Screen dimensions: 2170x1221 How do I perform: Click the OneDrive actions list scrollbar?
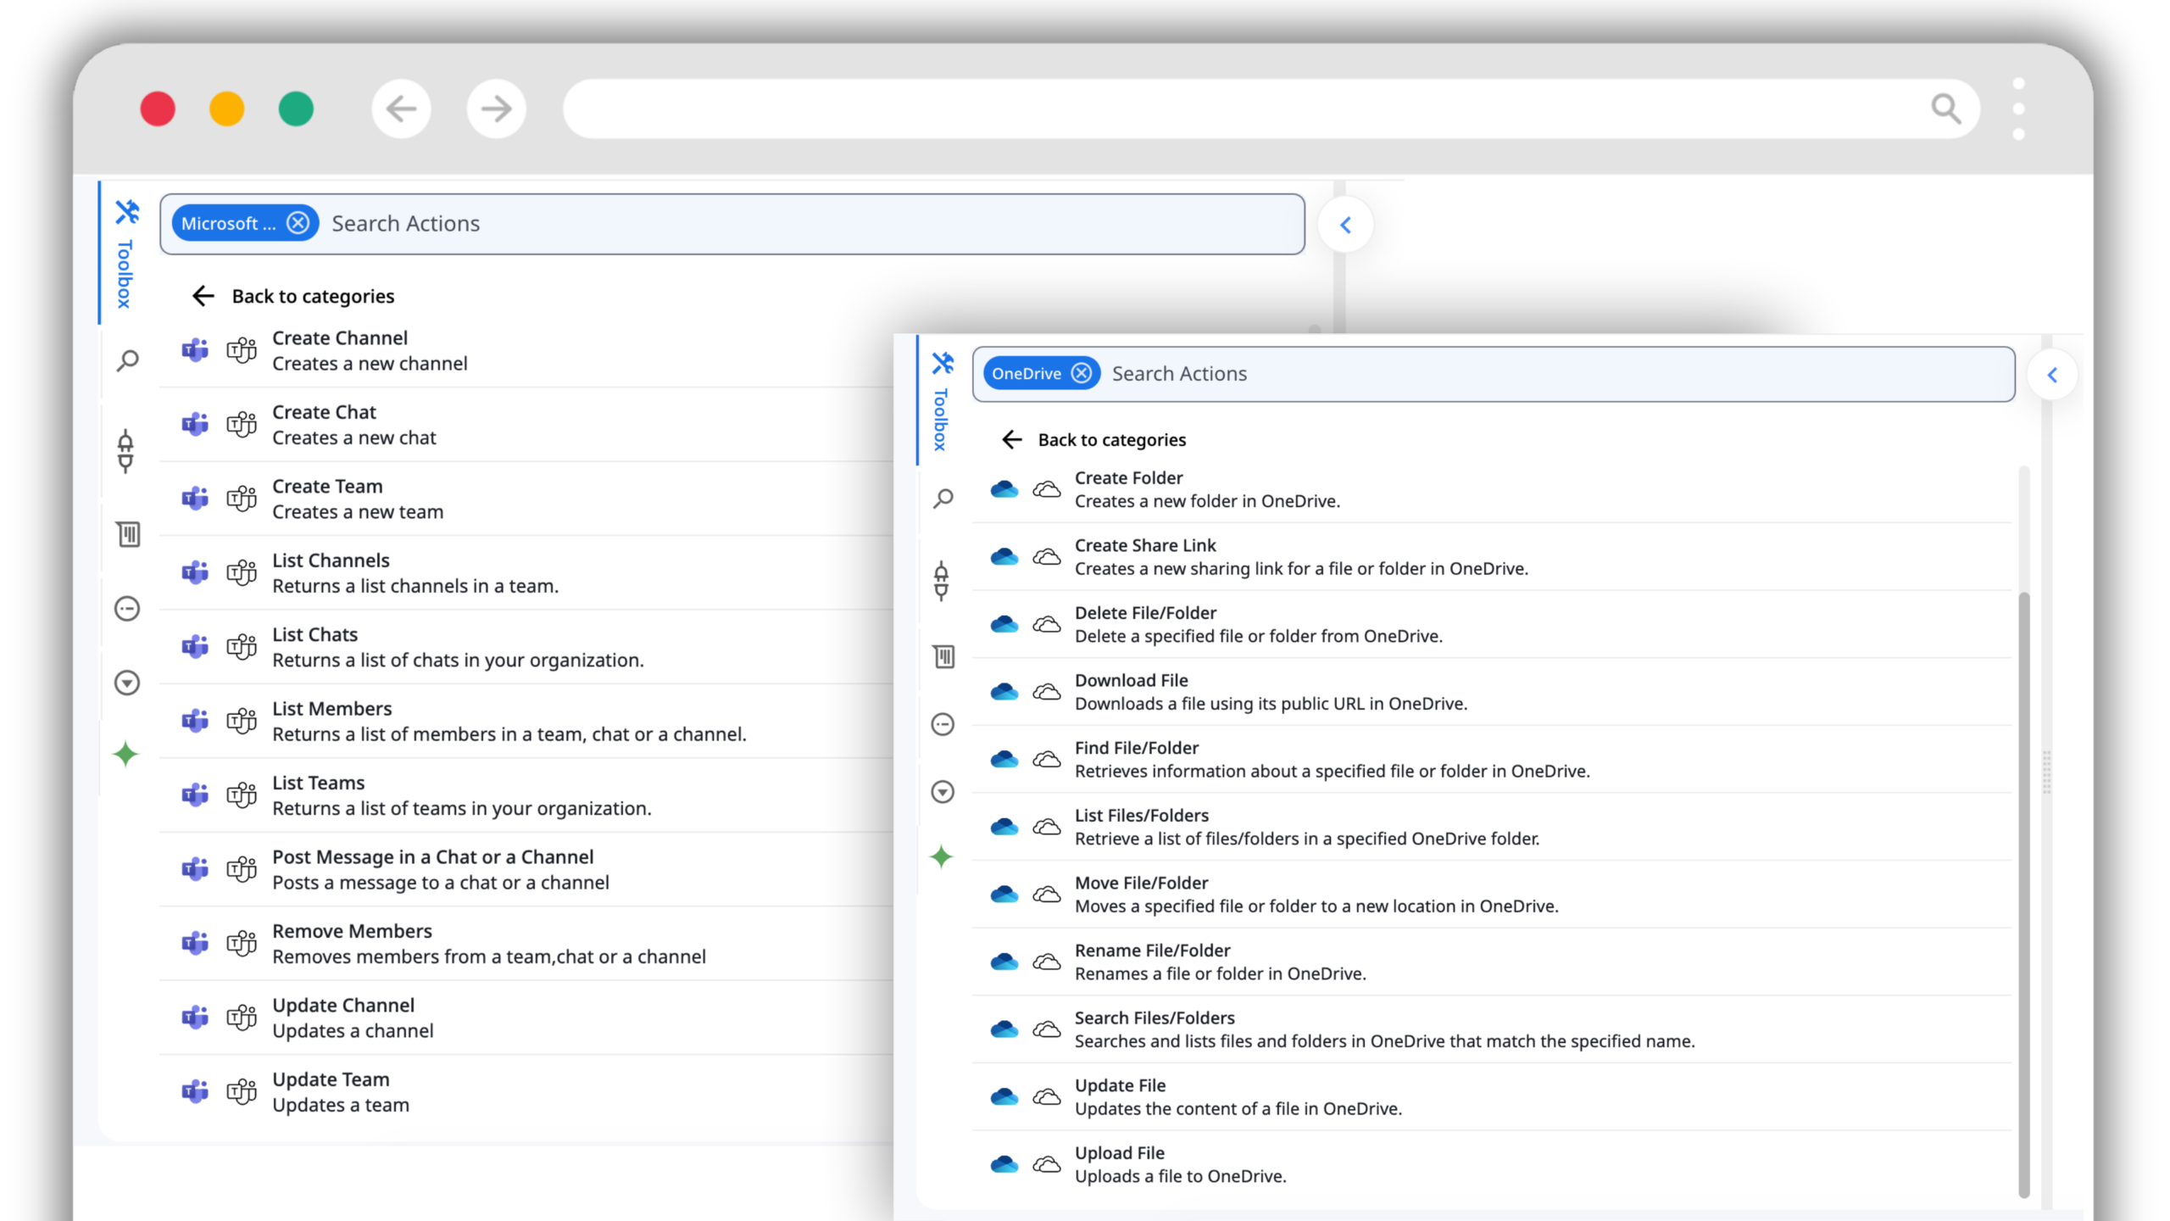(x=2024, y=895)
